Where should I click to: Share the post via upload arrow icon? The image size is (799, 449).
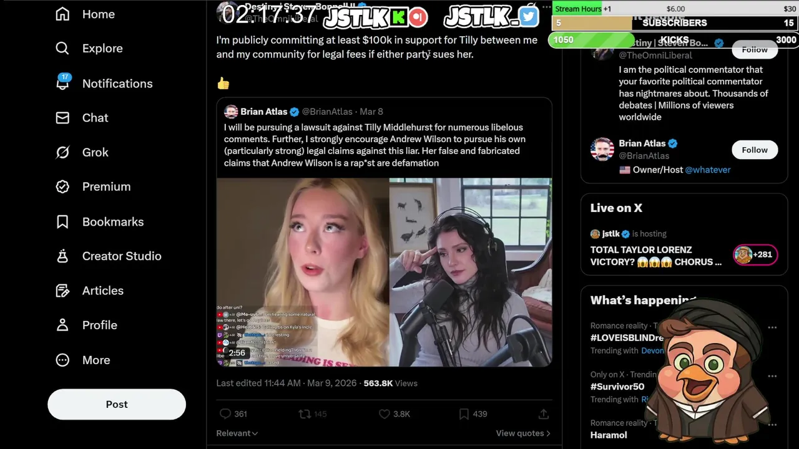(x=543, y=413)
